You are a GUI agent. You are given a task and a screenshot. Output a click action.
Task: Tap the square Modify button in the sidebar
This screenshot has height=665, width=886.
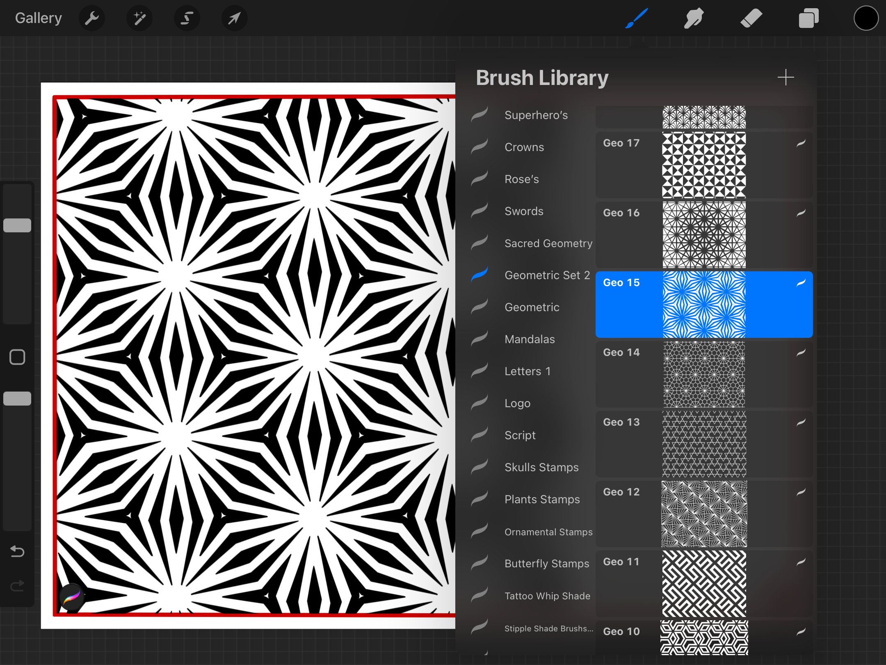(17, 357)
